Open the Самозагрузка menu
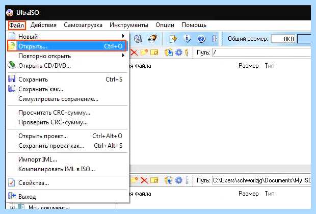Screen dimensions: 316x214 tap(83, 25)
